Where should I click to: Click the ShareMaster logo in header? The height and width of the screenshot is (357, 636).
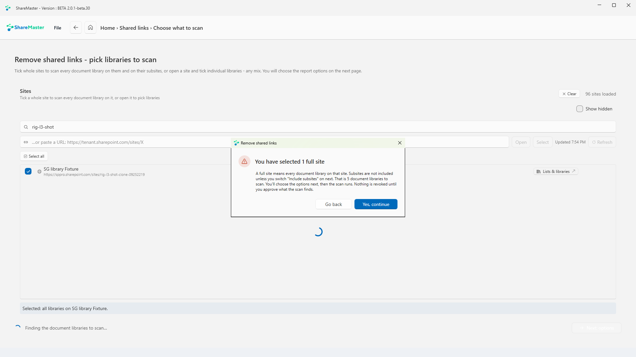point(26,27)
